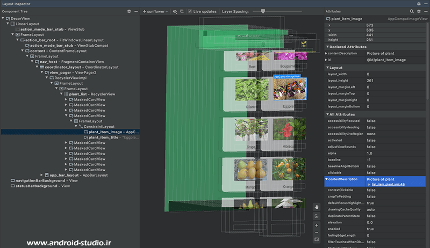
Task: Search attributes with the magnifier icon
Action: point(412,11)
